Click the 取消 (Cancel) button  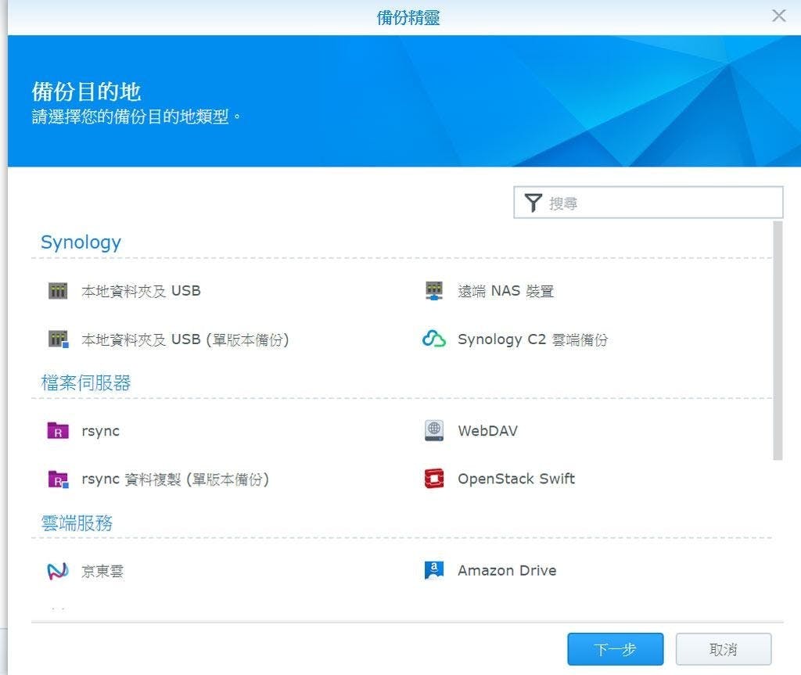coord(724,649)
